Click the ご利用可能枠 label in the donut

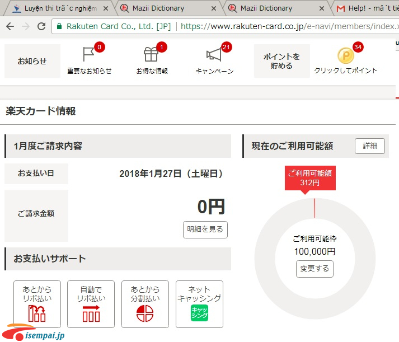point(314,239)
